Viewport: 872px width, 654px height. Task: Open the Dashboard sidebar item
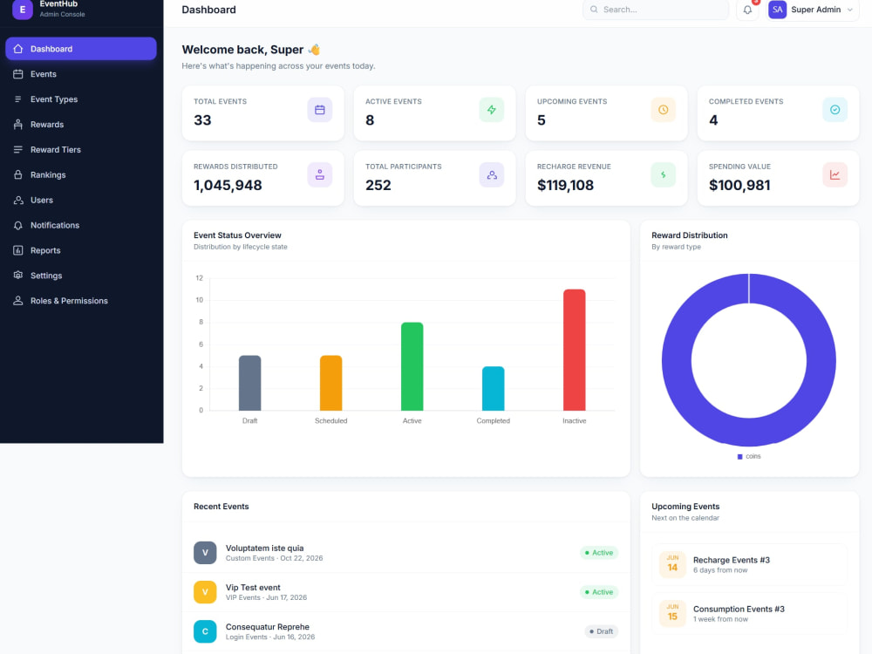[81, 49]
